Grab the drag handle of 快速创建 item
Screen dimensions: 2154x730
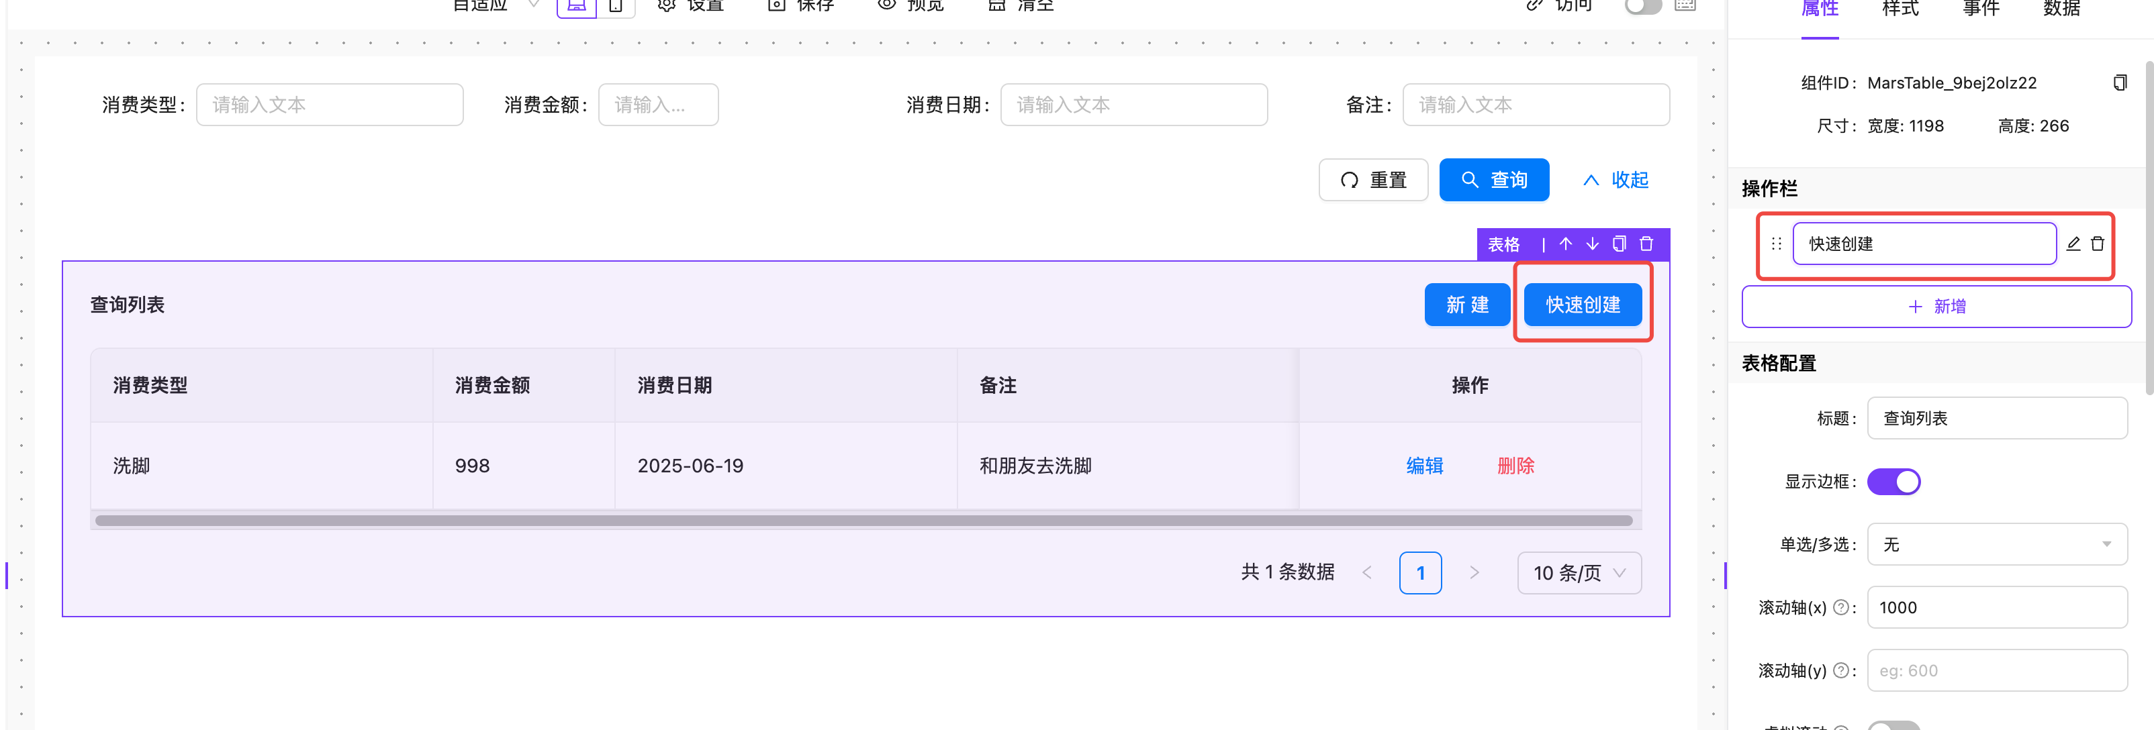pos(1777,244)
